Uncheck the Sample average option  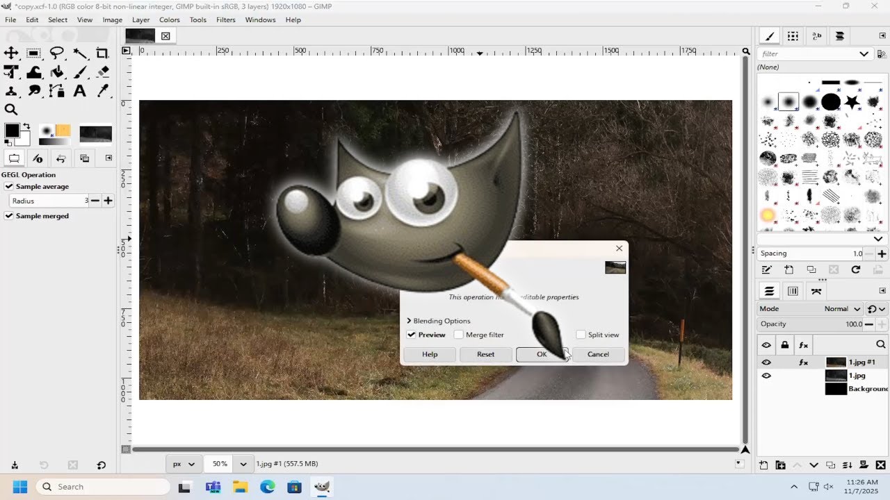pos(9,186)
